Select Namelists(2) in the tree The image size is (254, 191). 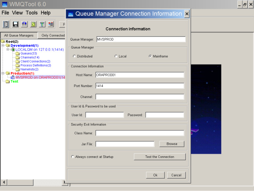(x=29, y=69)
